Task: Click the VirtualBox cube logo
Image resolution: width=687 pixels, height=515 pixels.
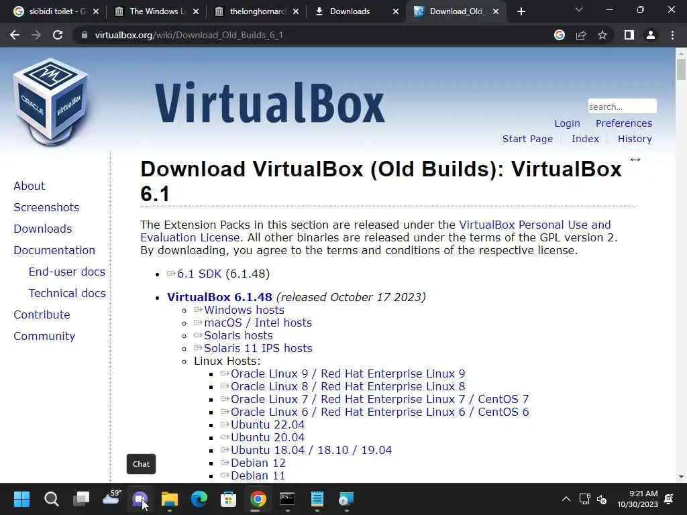Action: 51,101
